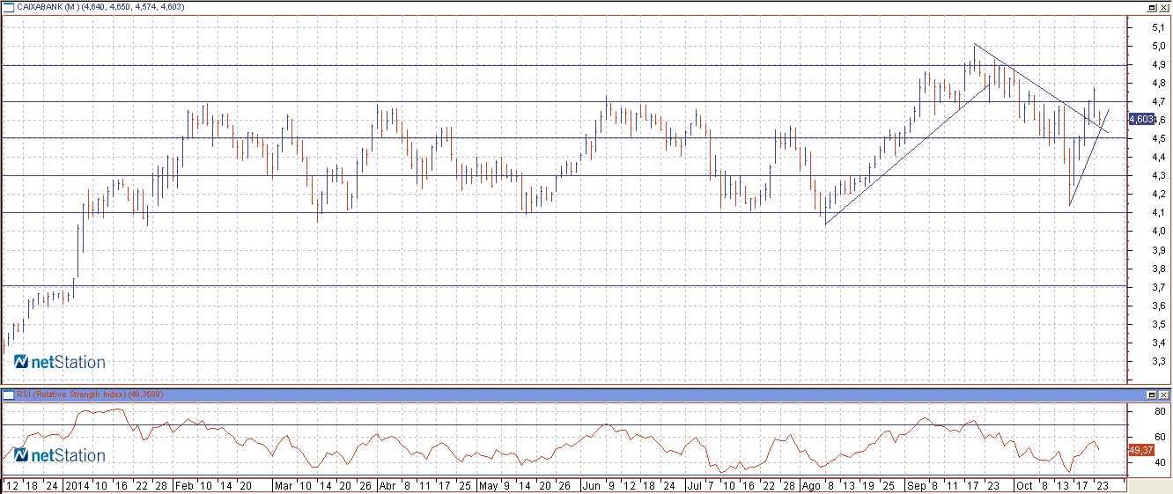The width and height of the screenshot is (1173, 494).
Task: Open the CAIXABANK chart window icon
Action: point(8,6)
